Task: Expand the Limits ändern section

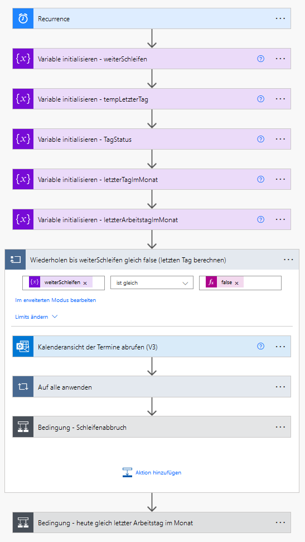Action: tap(36, 316)
